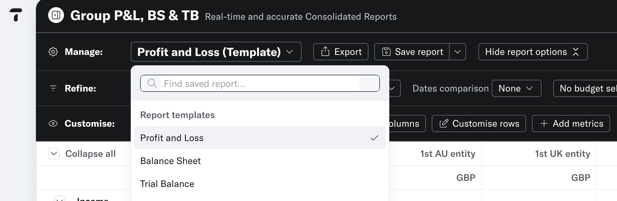Click the search magnifier icon

coord(152,84)
